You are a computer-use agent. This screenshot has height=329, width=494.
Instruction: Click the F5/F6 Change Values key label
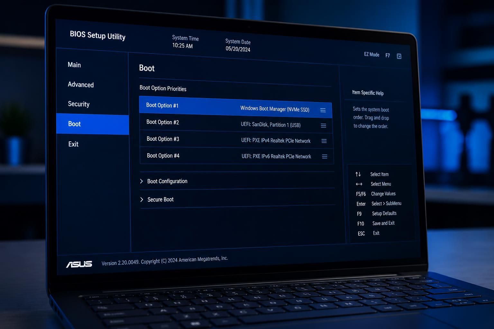pos(361,194)
